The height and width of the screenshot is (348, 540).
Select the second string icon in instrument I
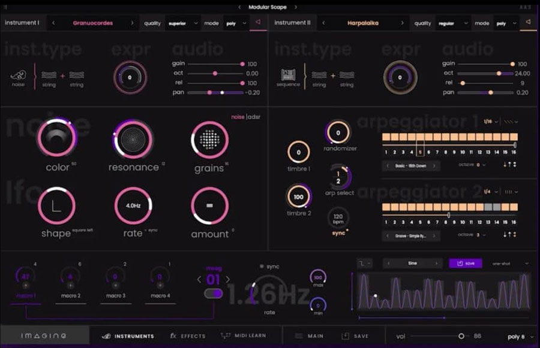tap(76, 75)
